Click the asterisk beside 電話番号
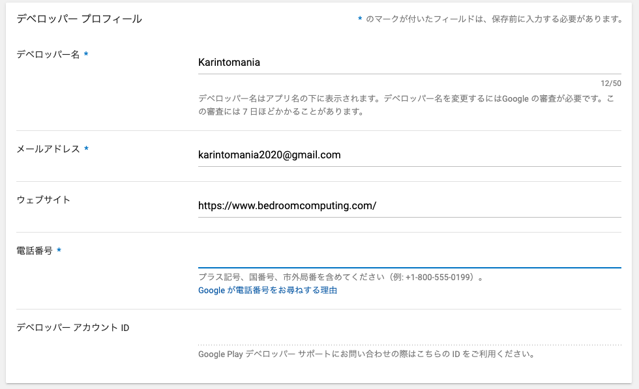 tap(59, 250)
